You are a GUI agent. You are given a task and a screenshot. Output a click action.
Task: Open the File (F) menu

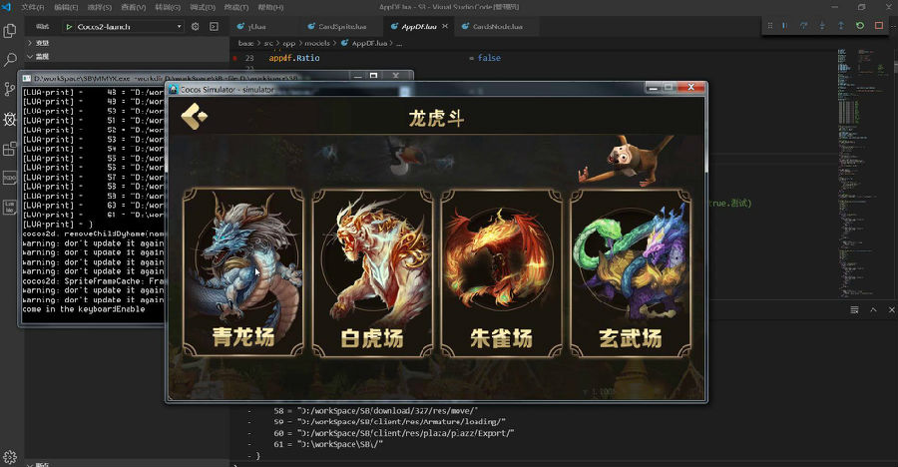point(33,7)
